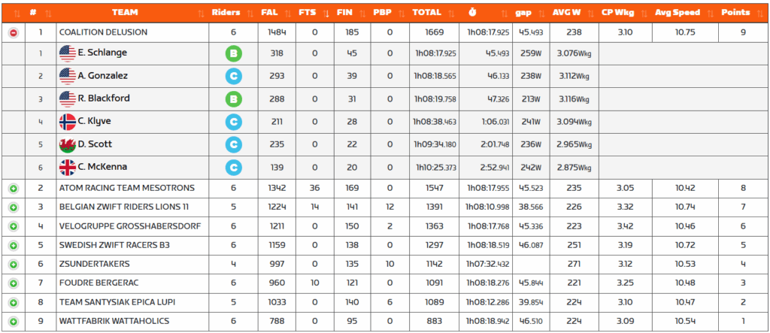This screenshot has width=770, height=333.
Task: Sort table by Avg Speed column
Action: (677, 13)
